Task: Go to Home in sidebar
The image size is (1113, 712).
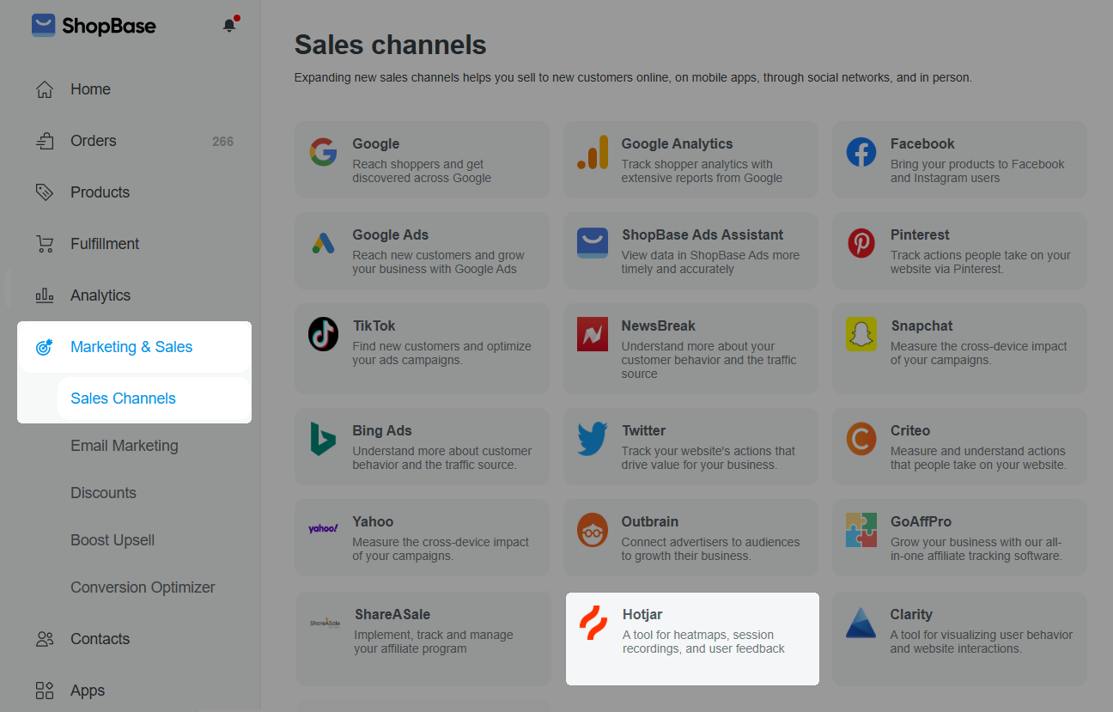Action: point(90,89)
